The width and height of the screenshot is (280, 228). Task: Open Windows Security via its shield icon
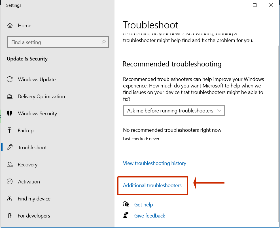(x=10, y=113)
